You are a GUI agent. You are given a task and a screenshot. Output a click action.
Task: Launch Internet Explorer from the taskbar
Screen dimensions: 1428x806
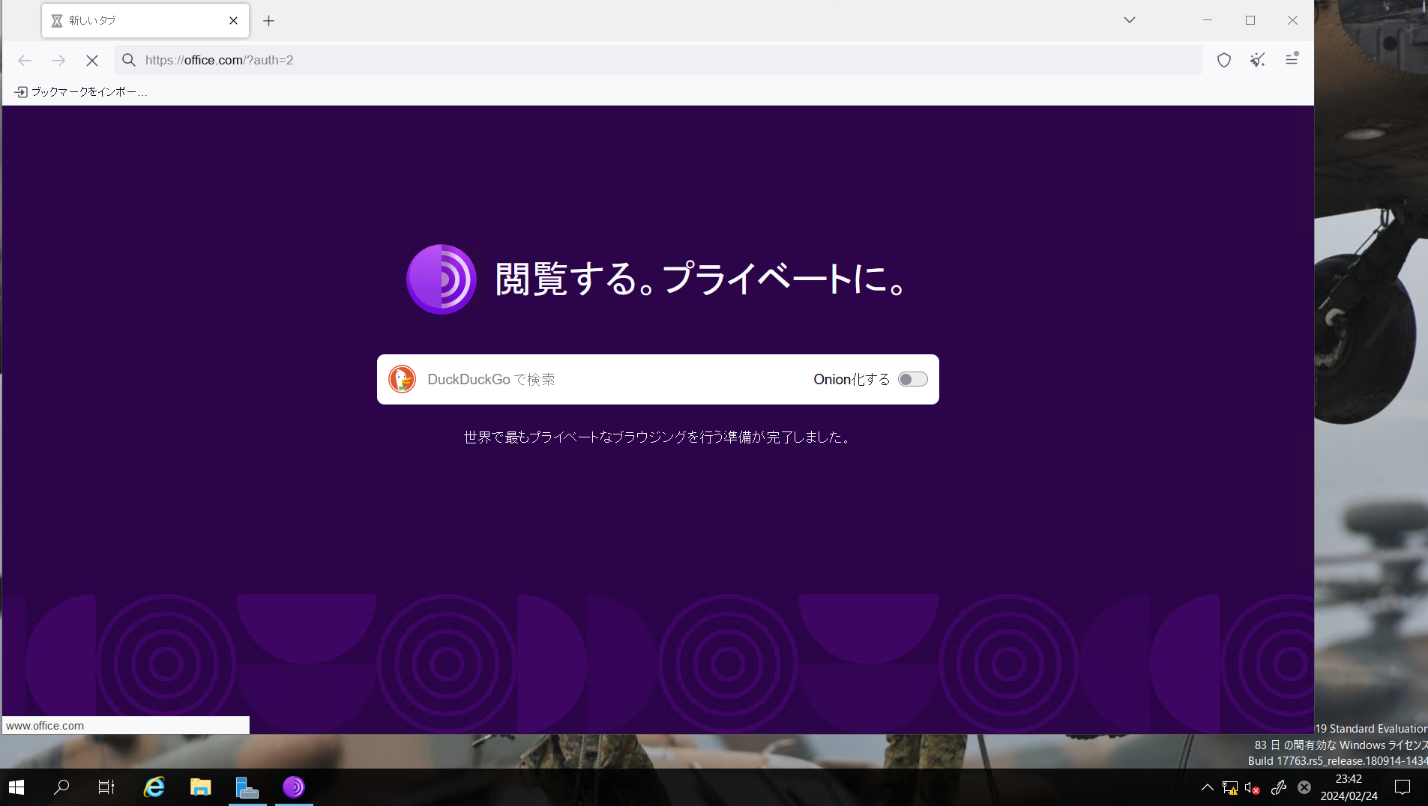pyautogui.click(x=154, y=787)
